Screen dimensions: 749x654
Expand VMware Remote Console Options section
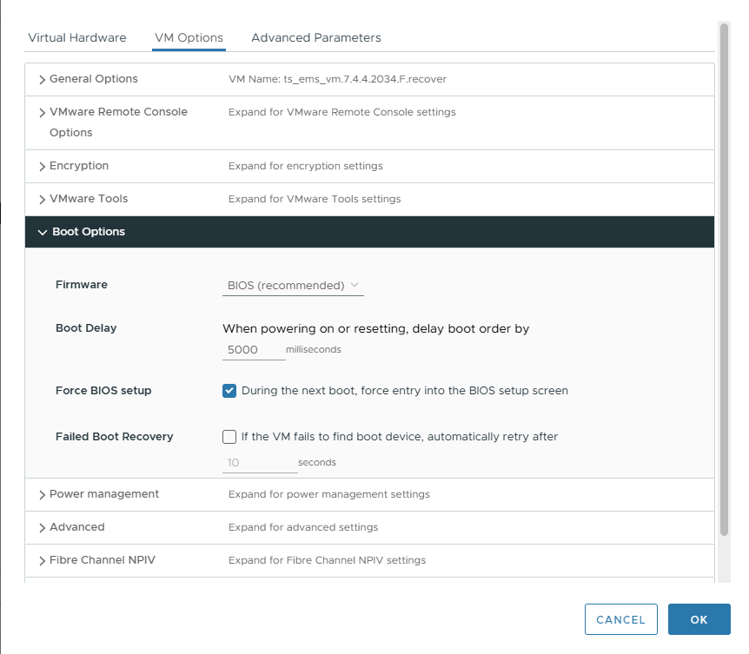(42, 112)
